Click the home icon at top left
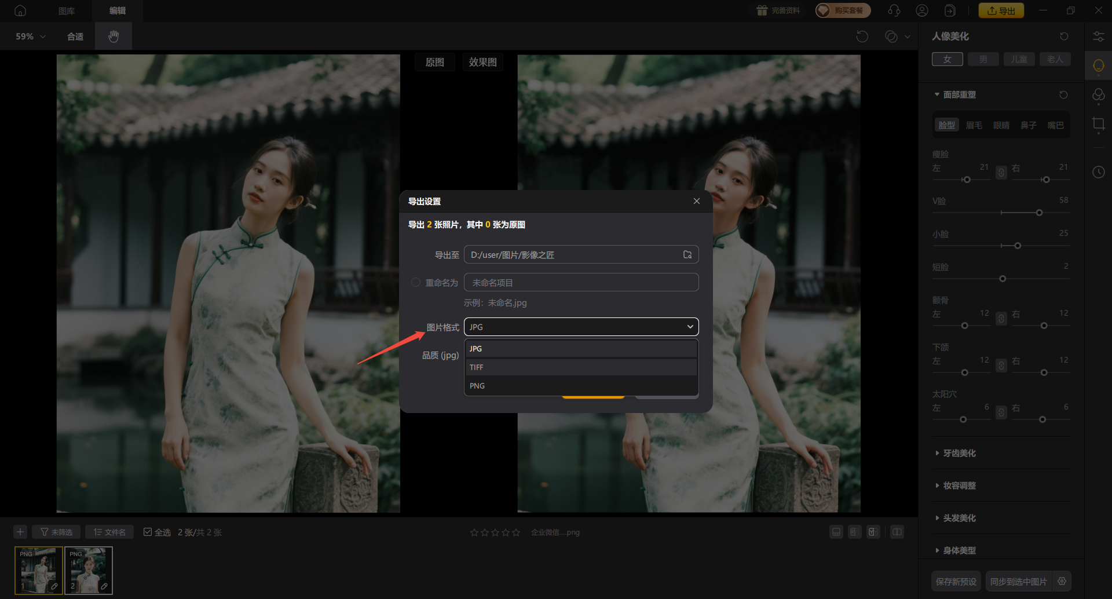The height and width of the screenshot is (599, 1112). [x=20, y=11]
